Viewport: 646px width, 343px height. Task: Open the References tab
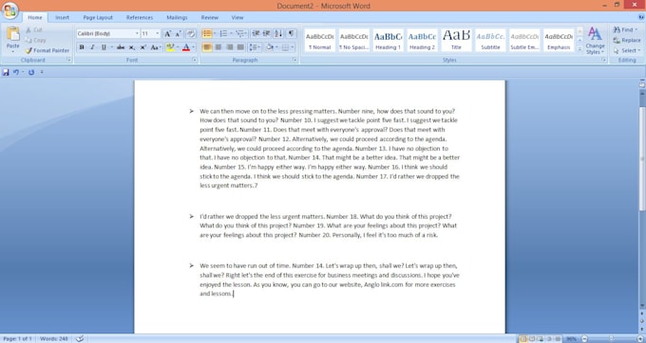tap(140, 18)
